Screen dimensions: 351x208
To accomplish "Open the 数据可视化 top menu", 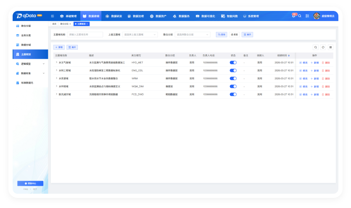I will tap(205, 16).
